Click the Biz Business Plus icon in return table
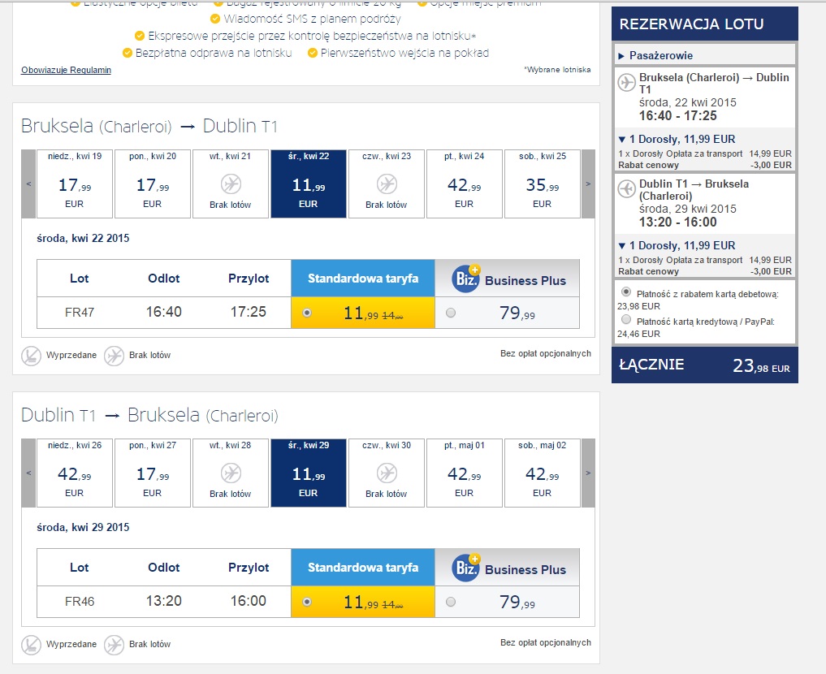 (x=466, y=568)
